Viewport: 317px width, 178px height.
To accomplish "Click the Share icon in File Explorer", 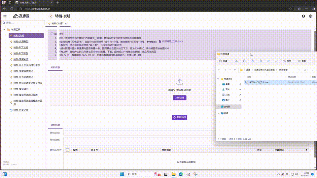I will pos(268,61).
